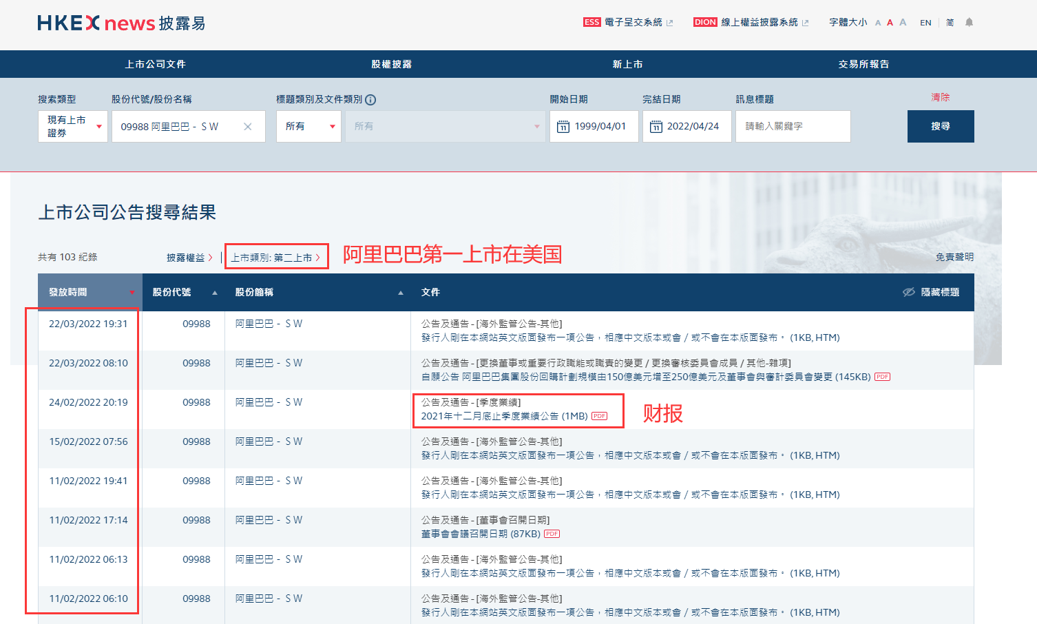1037x624 pixels.
Task: Expand the disabled document category dropdown
Action: 446,126
